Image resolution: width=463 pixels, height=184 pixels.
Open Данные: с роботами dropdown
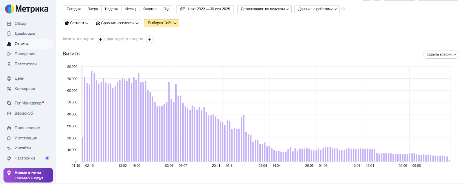tap(317, 9)
